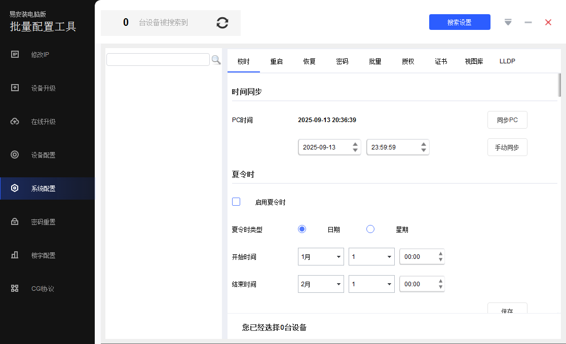Select the CGI协议 grid icon

[x=15, y=289]
